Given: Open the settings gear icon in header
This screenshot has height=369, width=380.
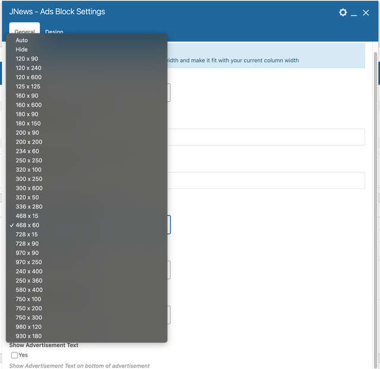Looking at the screenshot, I should coord(343,12).
